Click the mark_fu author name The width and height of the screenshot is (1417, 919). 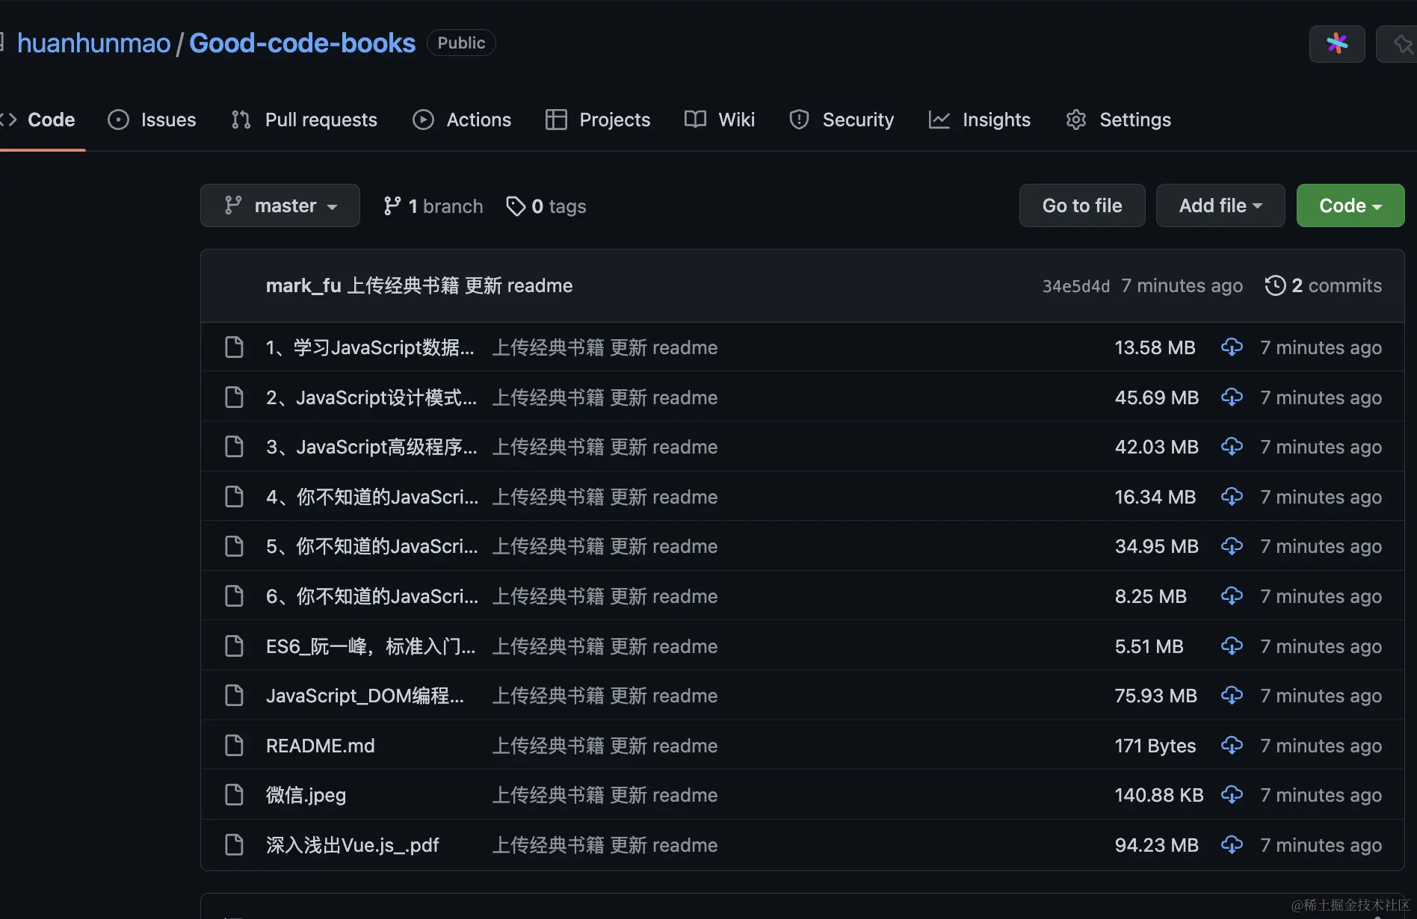click(x=303, y=285)
